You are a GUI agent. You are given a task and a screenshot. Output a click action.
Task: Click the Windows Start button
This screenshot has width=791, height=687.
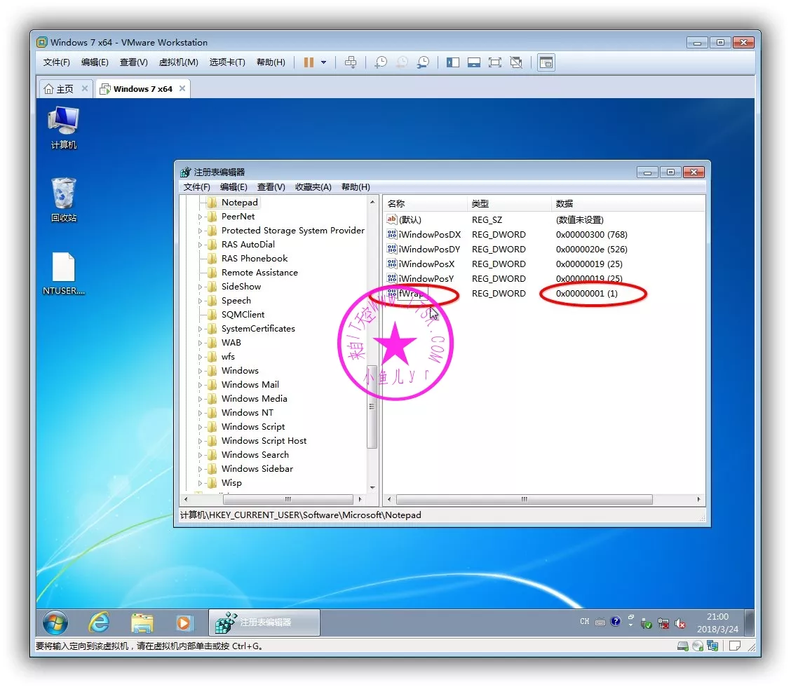coord(55,623)
